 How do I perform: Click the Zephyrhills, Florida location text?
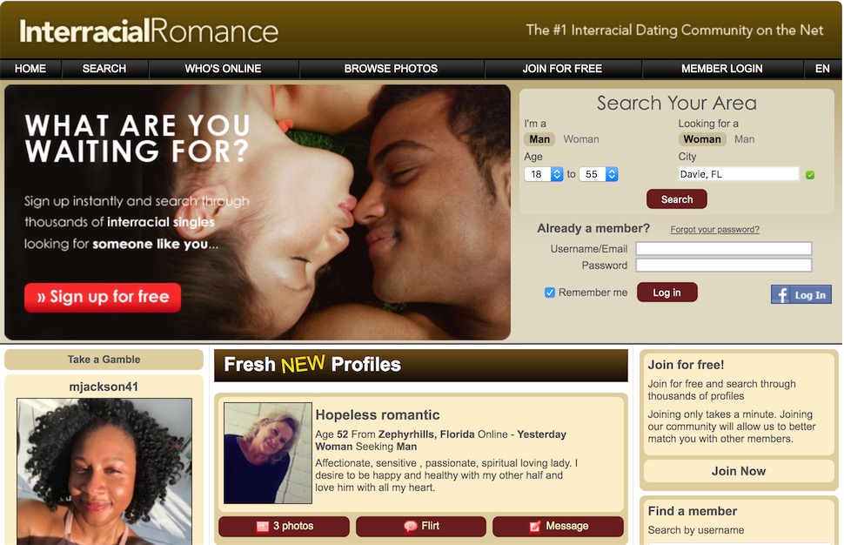point(426,434)
